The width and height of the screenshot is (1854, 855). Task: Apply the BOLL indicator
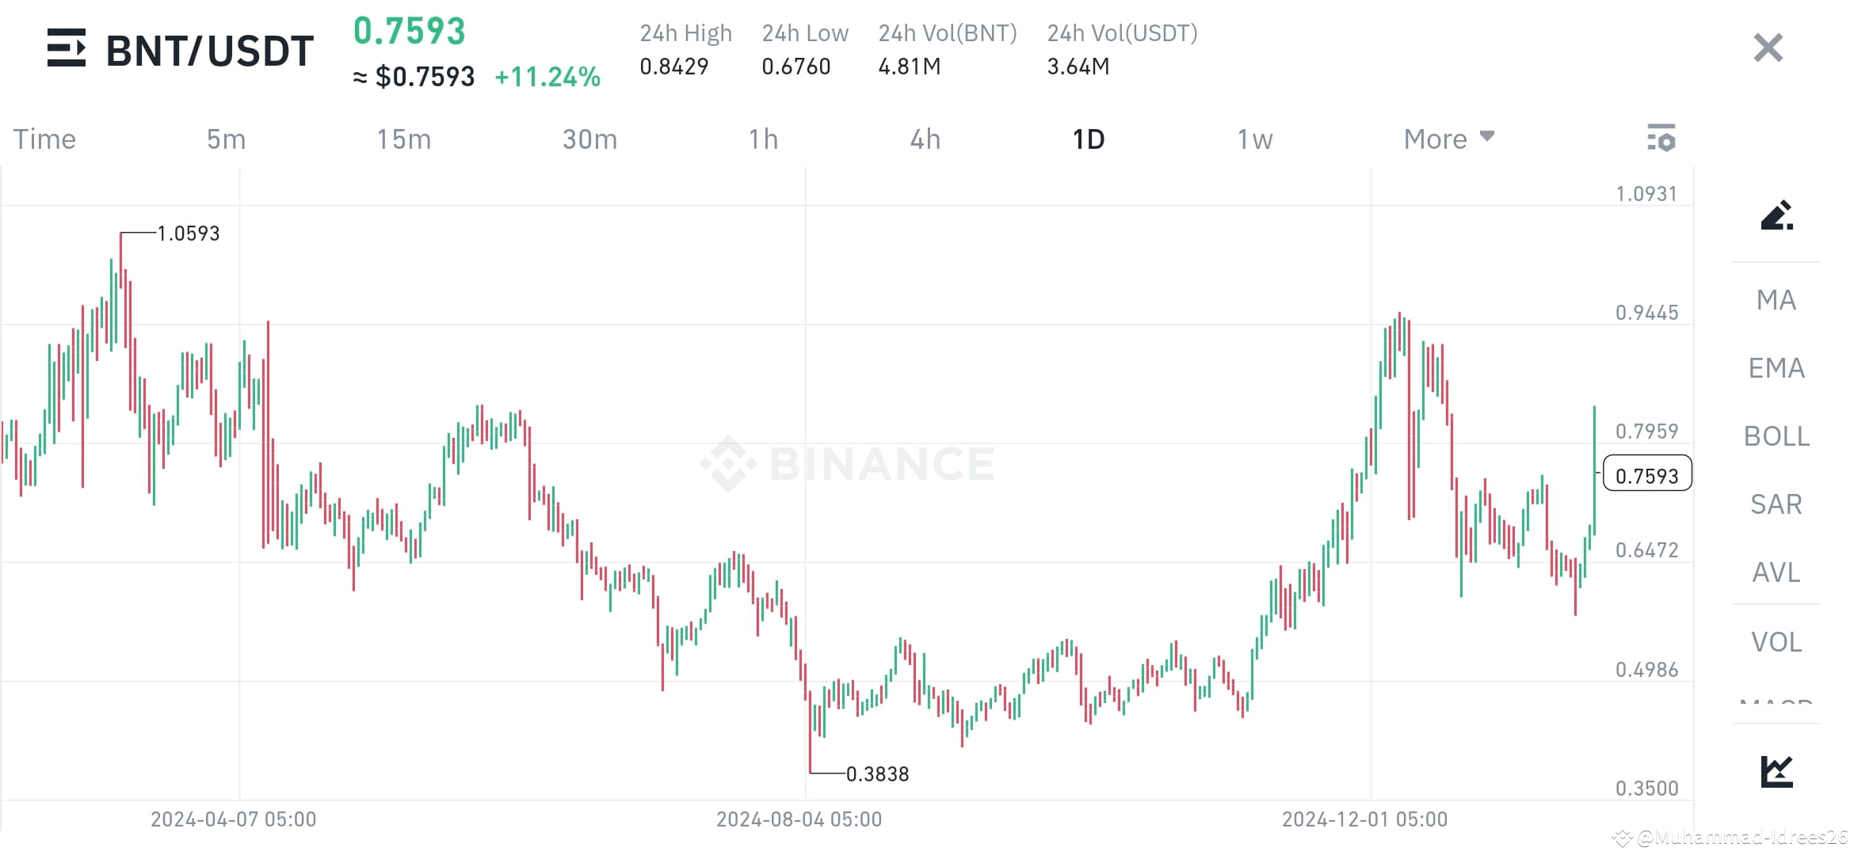click(1776, 436)
